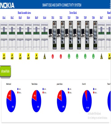111x124 pixels.
Task: Select the TR4 tester rack thumbnail
Action: 77,35
